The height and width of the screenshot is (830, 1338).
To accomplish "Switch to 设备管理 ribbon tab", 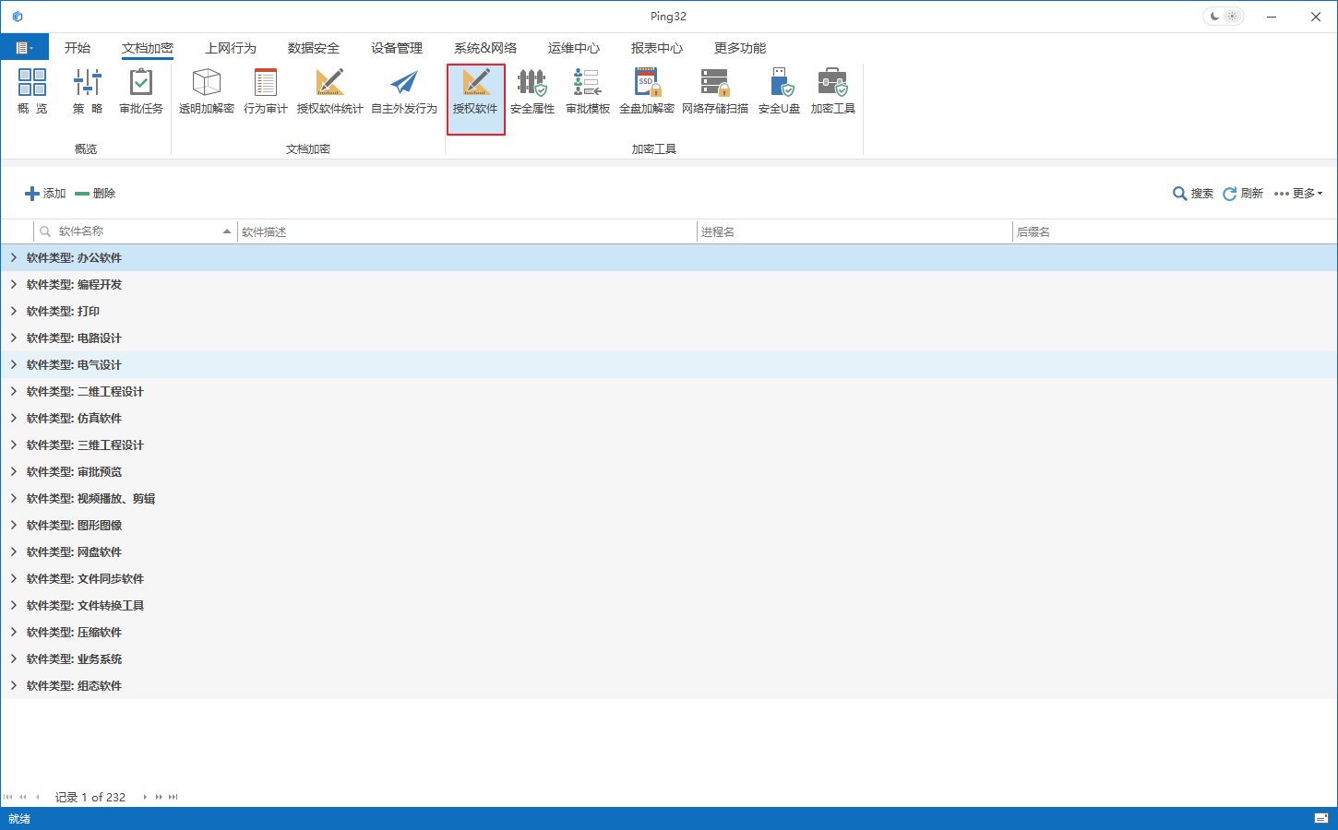I will point(397,48).
